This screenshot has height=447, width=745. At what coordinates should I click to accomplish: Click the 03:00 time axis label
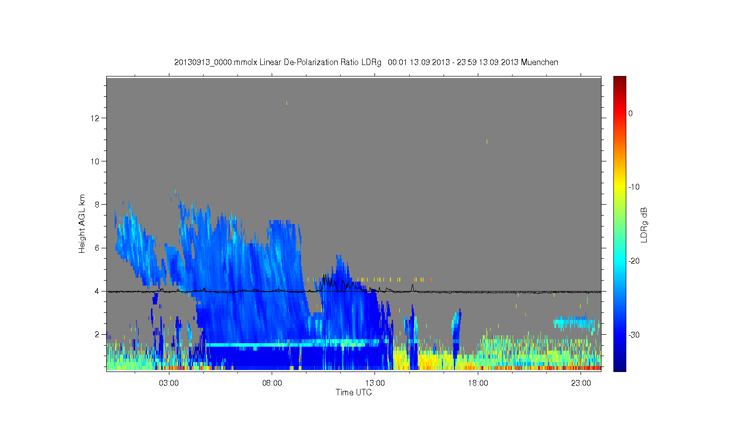(x=169, y=383)
